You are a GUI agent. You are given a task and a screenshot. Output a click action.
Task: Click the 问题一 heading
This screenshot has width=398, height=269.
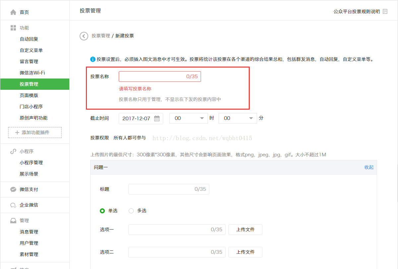coord(101,168)
